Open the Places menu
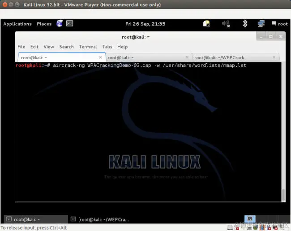 click(x=44, y=24)
